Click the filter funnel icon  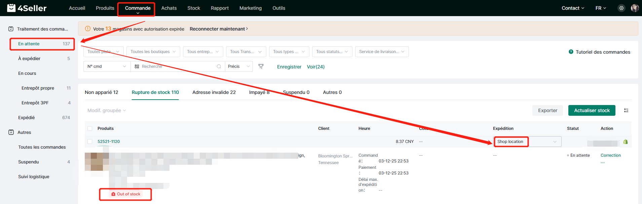(261, 66)
